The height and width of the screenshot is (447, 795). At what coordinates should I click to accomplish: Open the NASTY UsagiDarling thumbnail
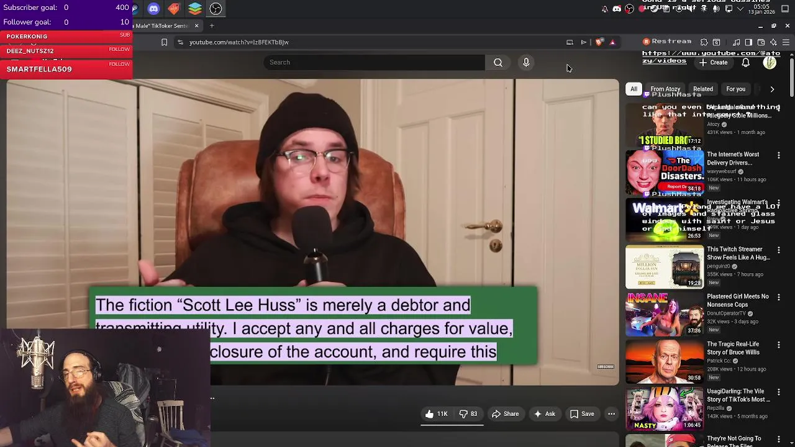coord(665,408)
